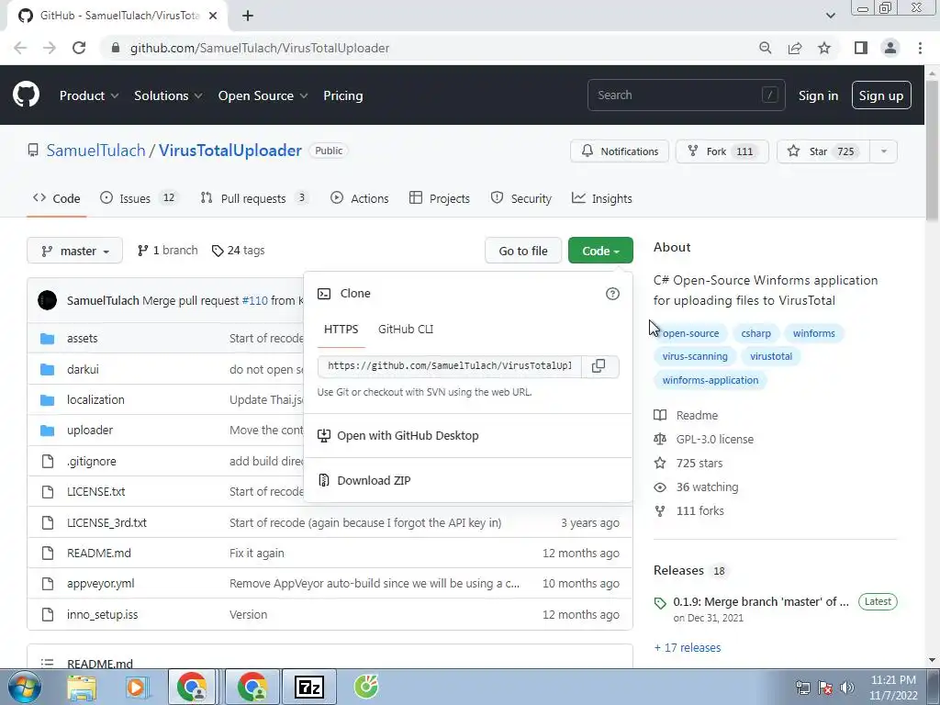Open Chrome three-dot menu
The width and height of the screenshot is (940, 705).
(x=920, y=48)
